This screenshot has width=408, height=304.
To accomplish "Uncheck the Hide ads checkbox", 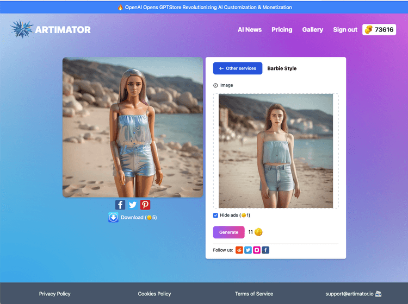I will pos(215,215).
